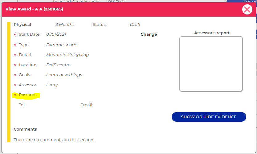Select the Start Date value 01/01/2021

click(56, 34)
